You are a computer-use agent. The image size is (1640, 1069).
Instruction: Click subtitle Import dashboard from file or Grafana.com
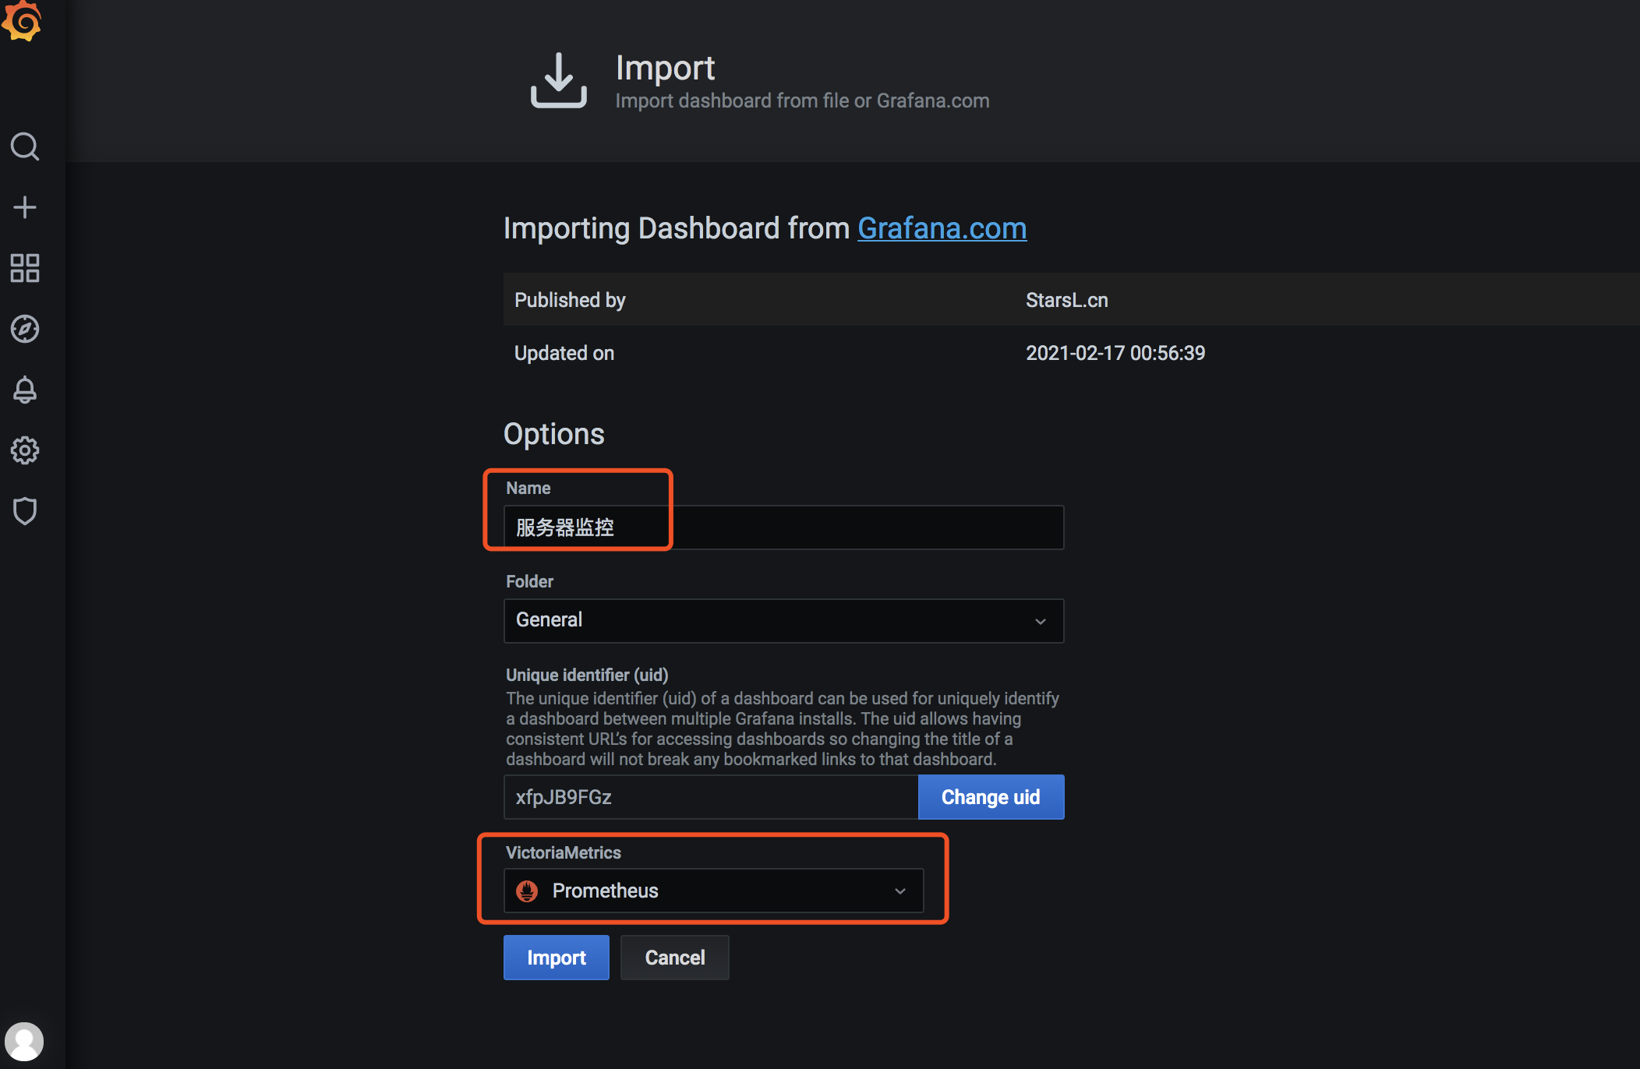tap(802, 101)
